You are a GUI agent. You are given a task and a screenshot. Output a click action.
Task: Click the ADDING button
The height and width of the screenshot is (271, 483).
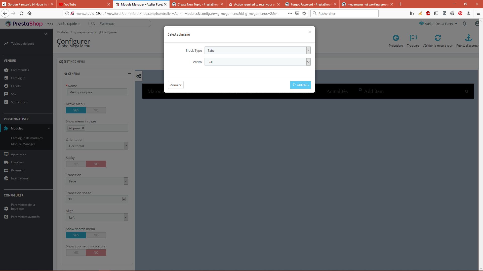tap(300, 85)
